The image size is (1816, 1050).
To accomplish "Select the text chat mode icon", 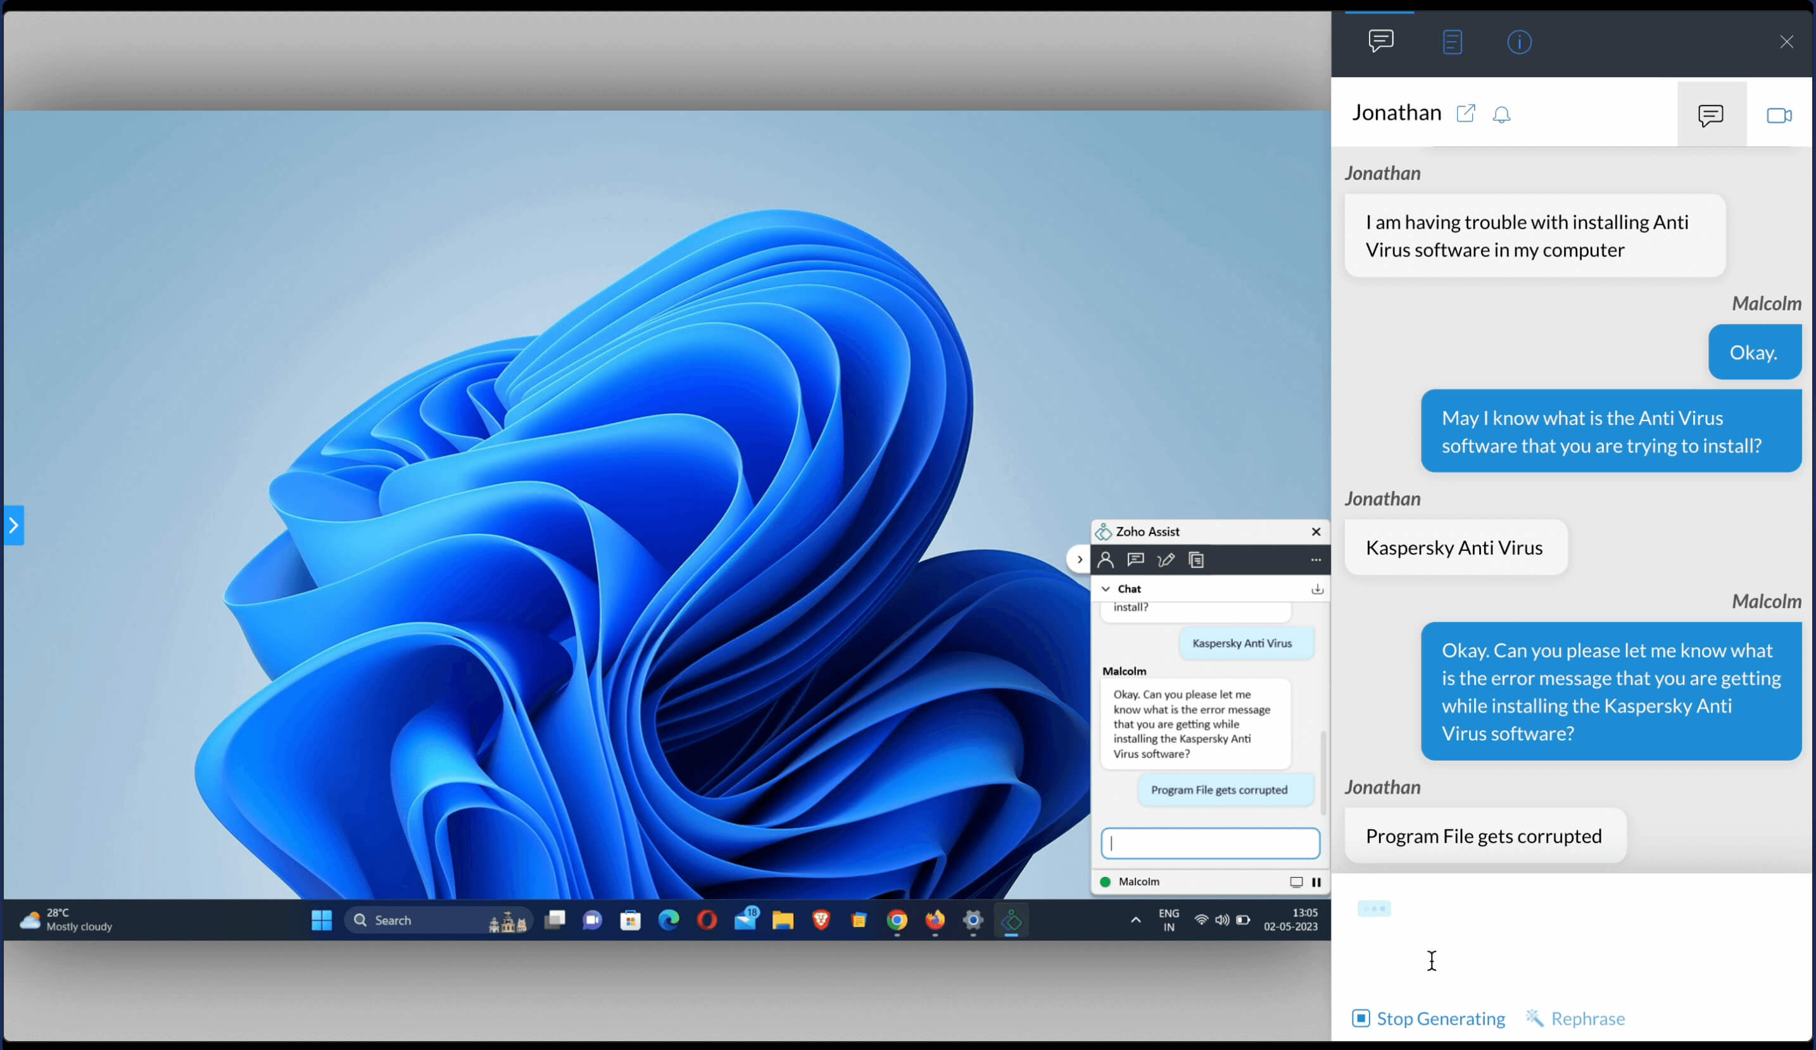I will [1710, 115].
